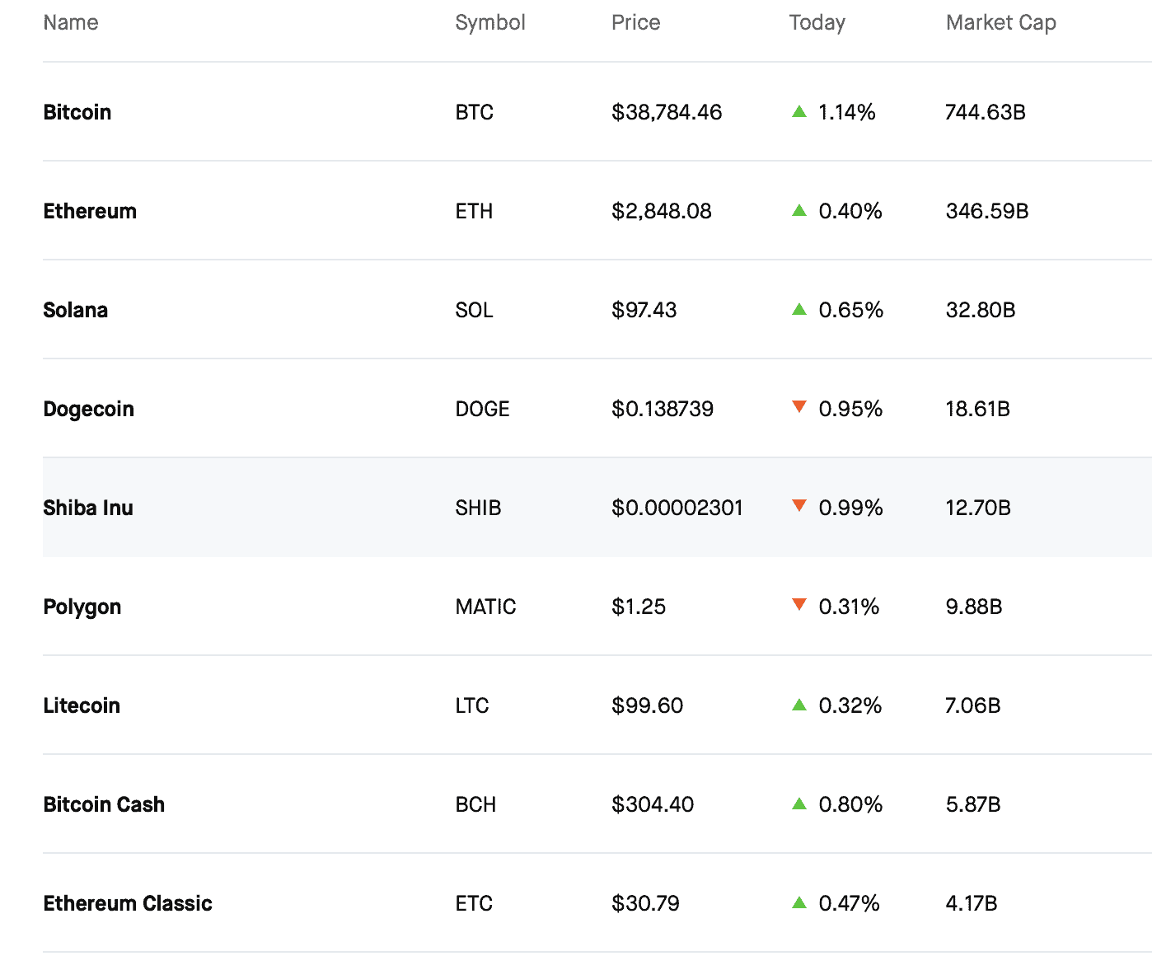Screen dimensions: 1152x956
Task: Click the BTC symbol
Action: pyautogui.click(x=474, y=112)
